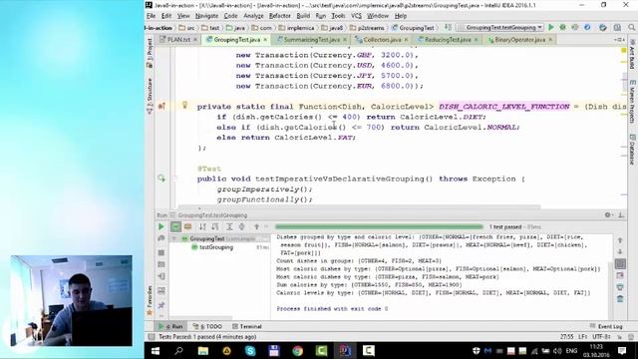Viewport: 638px width, 359px height.
Task: Expand all test results icon
Action: pos(229,226)
